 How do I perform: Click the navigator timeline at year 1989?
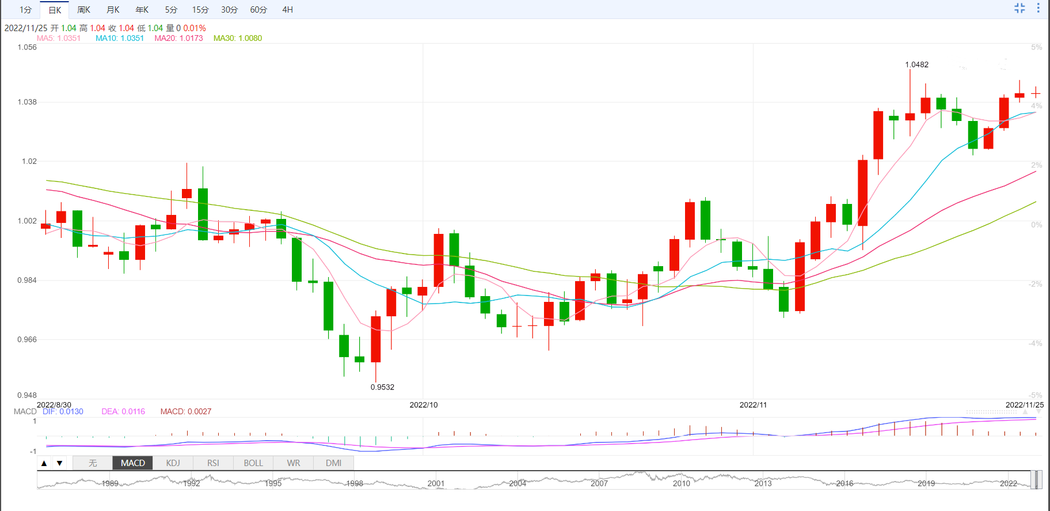[110, 483]
